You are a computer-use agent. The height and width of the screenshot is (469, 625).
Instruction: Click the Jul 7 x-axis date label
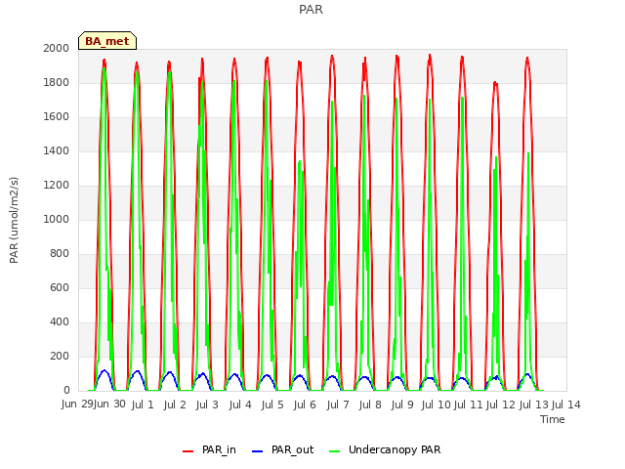tap(338, 405)
